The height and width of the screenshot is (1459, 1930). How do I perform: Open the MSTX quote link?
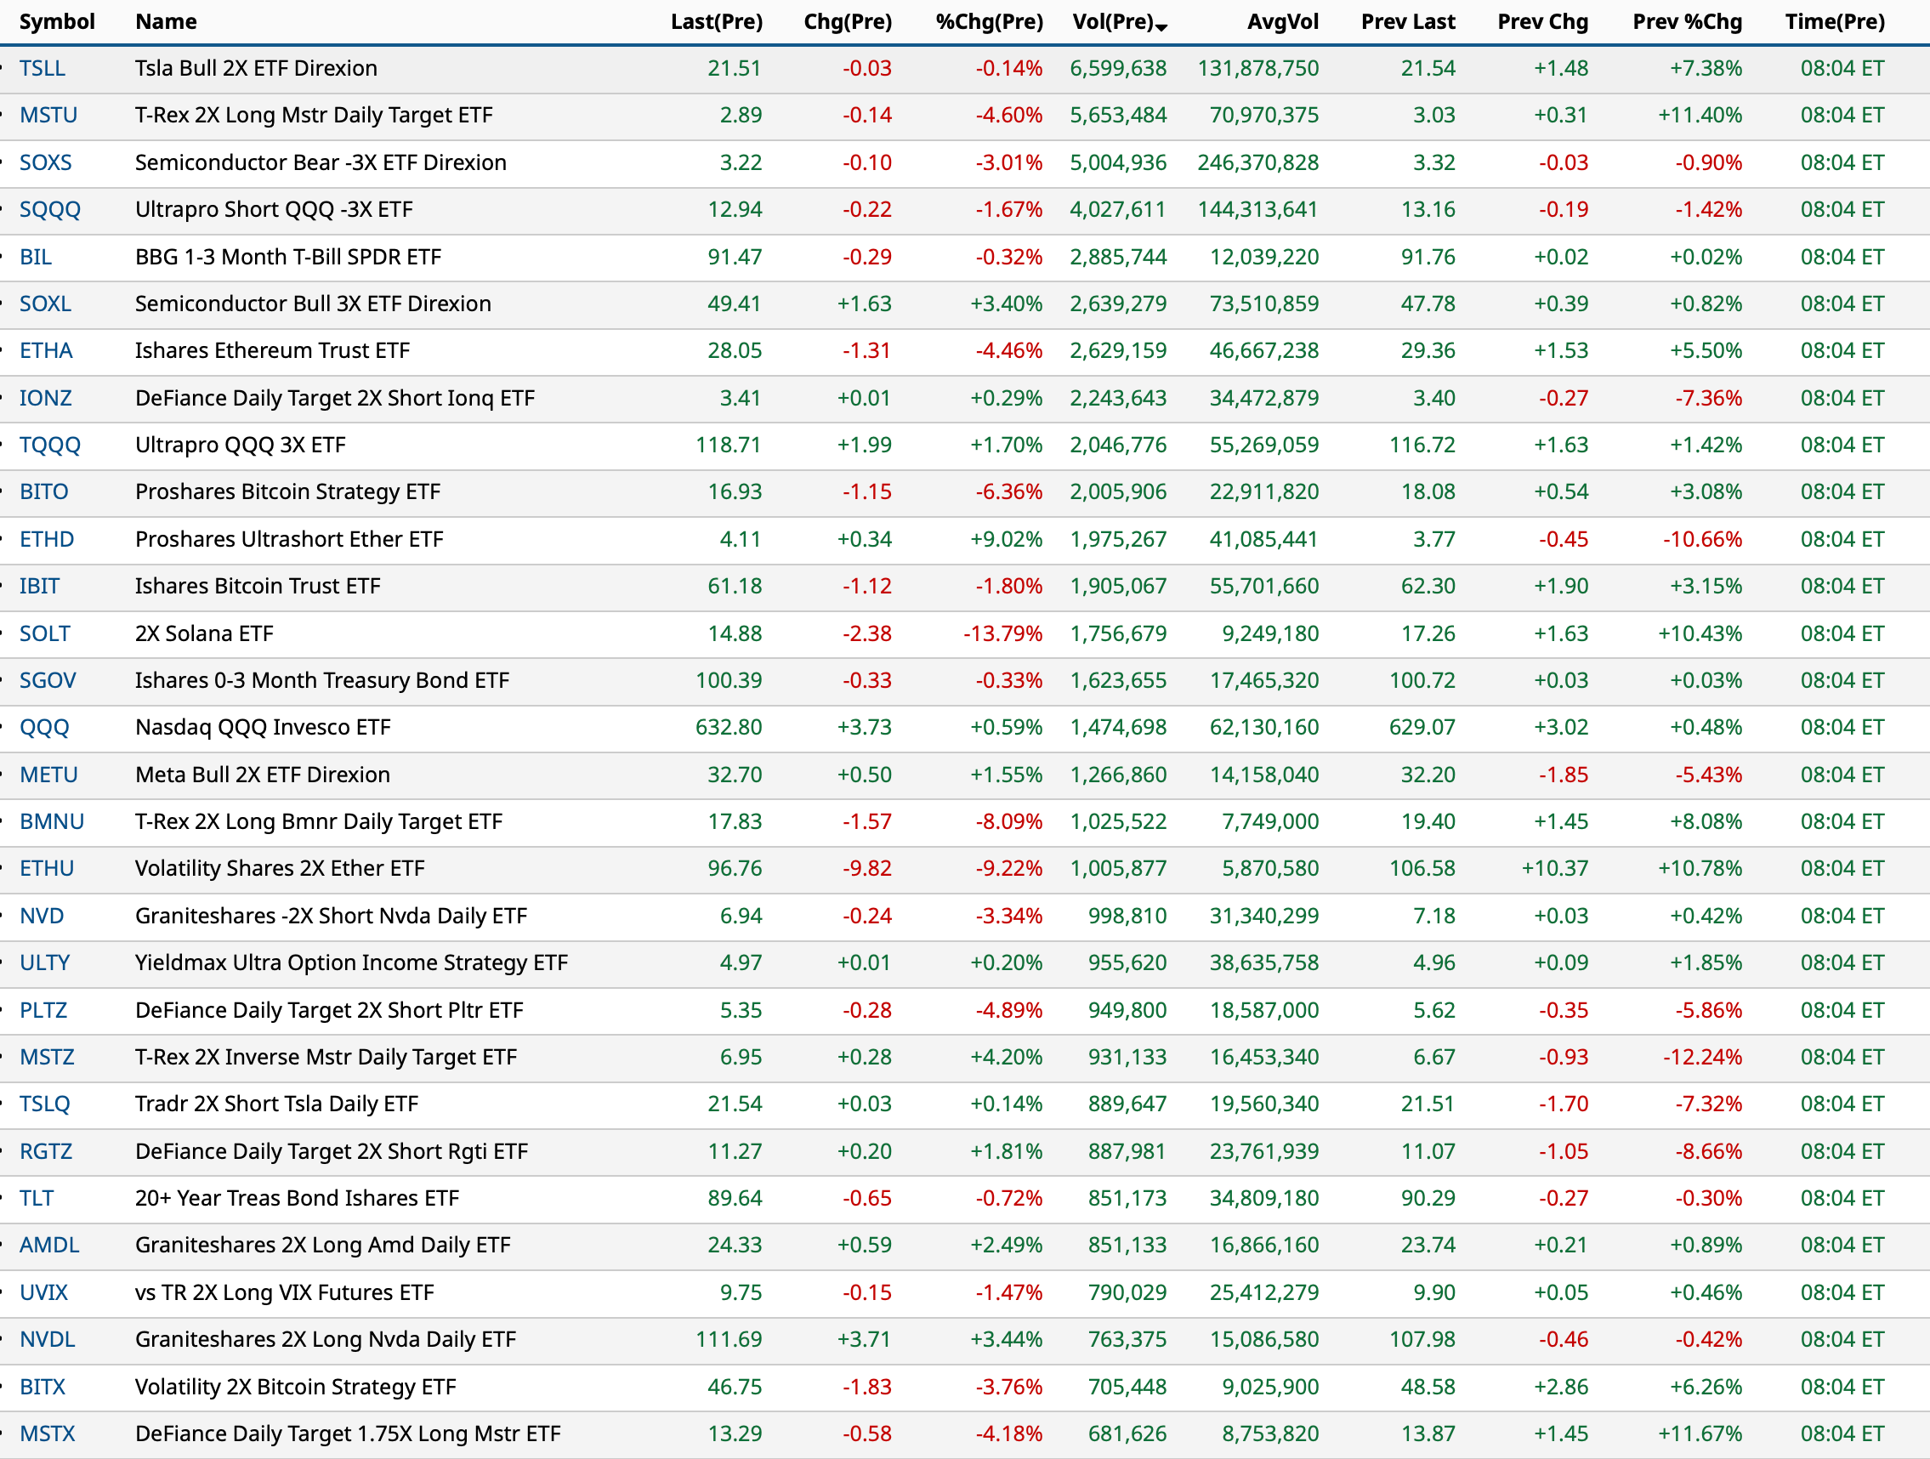coord(47,1434)
